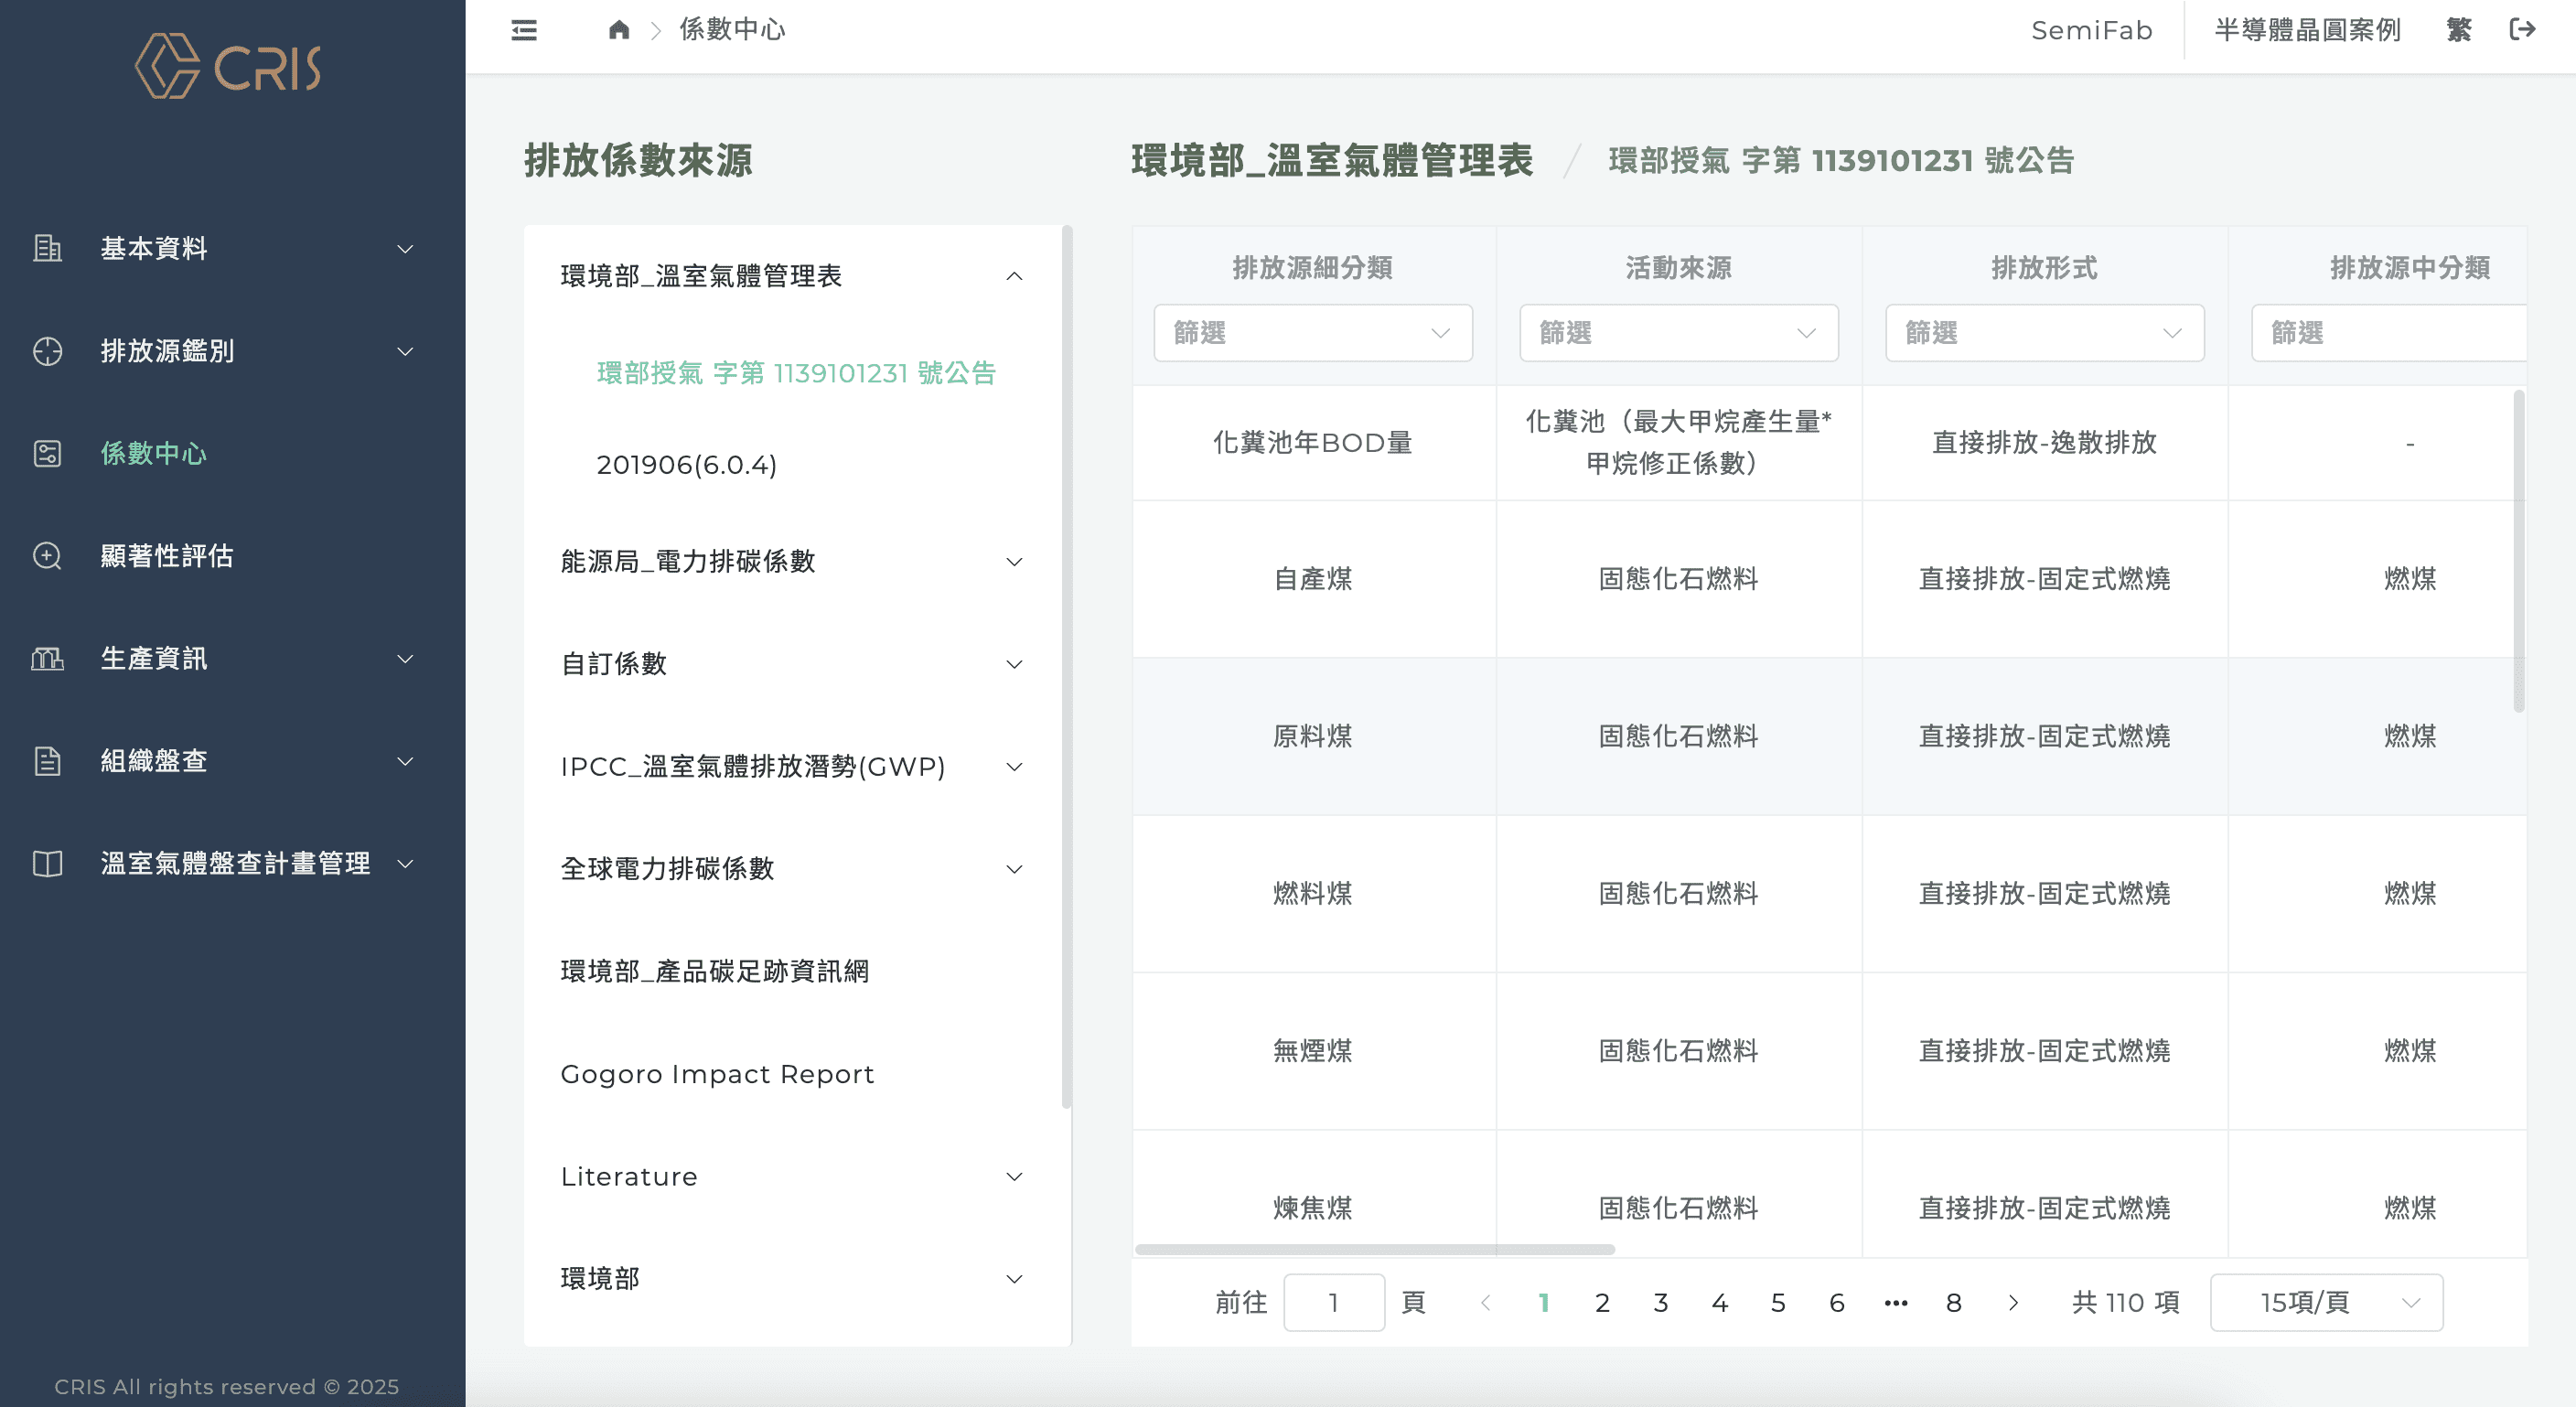Select the 201906(6.0.4) version item

686,465
